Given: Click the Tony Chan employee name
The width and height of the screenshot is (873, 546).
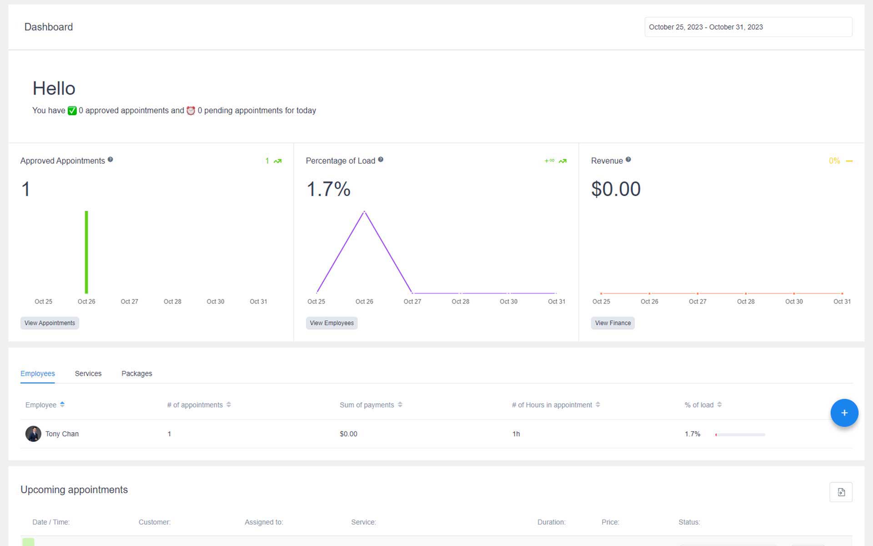Looking at the screenshot, I should [62, 434].
